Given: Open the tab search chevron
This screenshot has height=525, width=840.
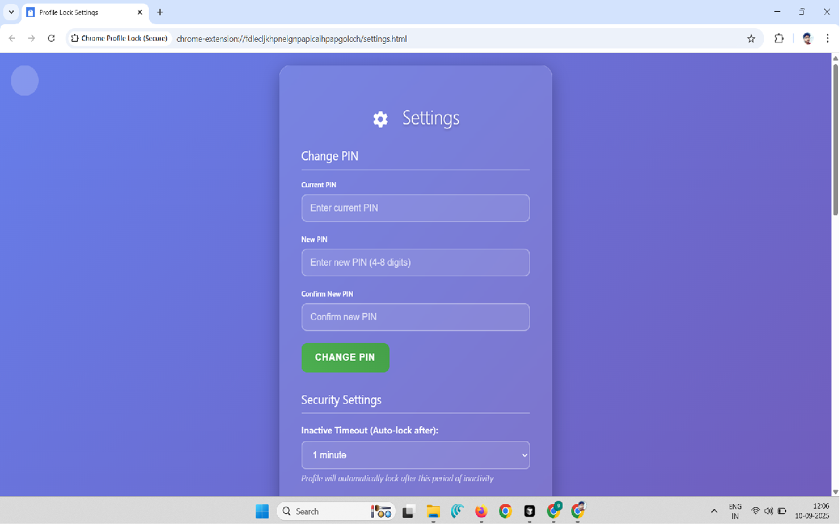Looking at the screenshot, I should pyautogui.click(x=10, y=12).
